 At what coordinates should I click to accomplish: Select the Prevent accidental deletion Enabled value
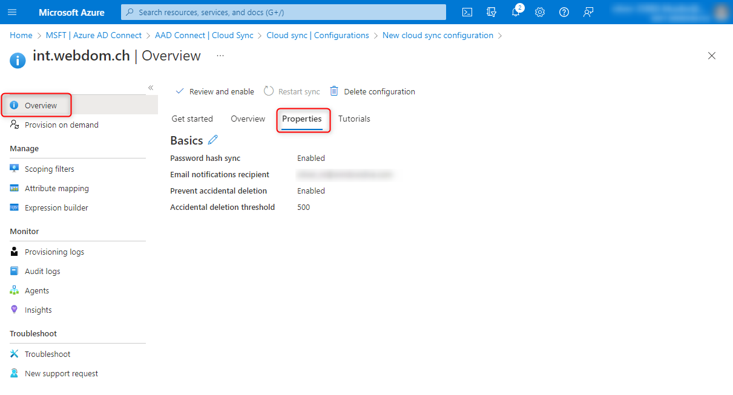click(x=311, y=191)
